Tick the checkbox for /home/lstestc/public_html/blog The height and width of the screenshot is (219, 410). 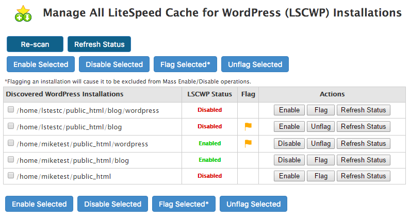[x=11, y=126]
